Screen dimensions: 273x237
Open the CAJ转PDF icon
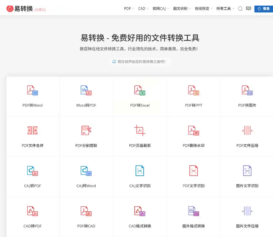(32, 171)
